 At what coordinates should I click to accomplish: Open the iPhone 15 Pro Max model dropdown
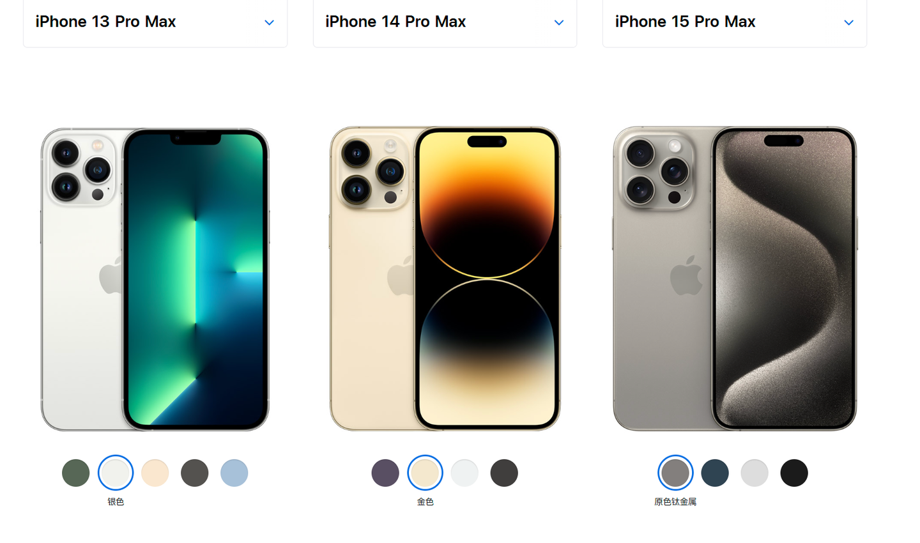point(735,22)
